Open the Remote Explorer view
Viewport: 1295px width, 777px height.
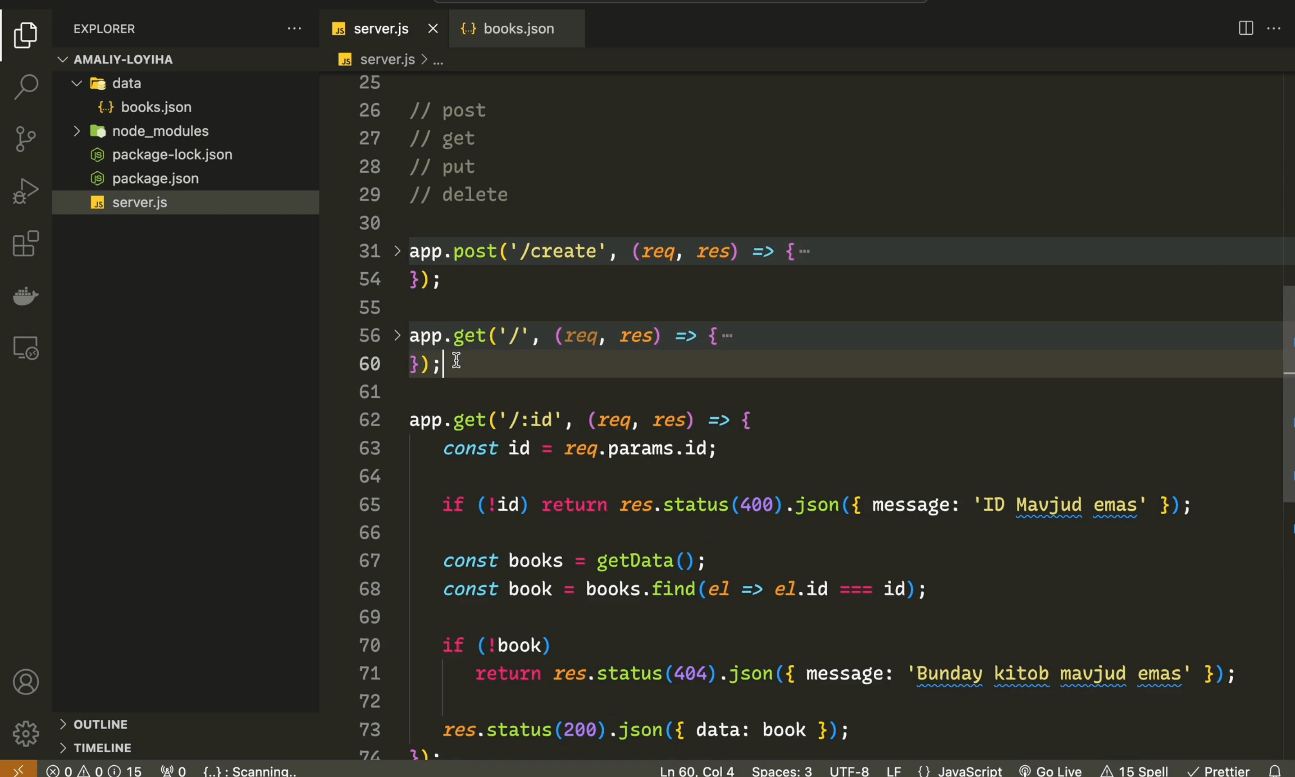point(25,347)
